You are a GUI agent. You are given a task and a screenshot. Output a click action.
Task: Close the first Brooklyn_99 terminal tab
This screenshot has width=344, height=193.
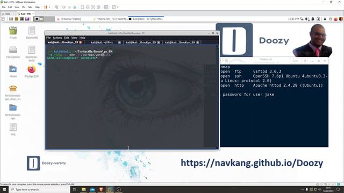pos(81,42)
